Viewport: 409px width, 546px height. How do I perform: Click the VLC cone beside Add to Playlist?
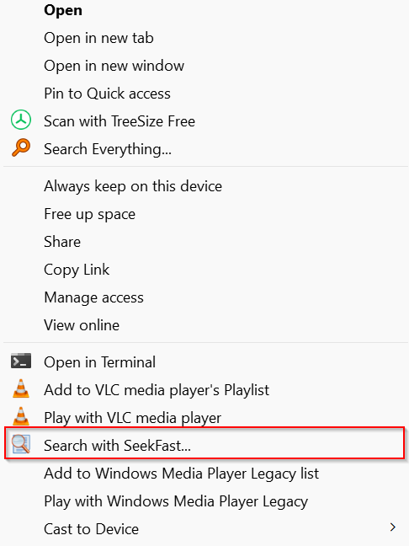(21, 388)
